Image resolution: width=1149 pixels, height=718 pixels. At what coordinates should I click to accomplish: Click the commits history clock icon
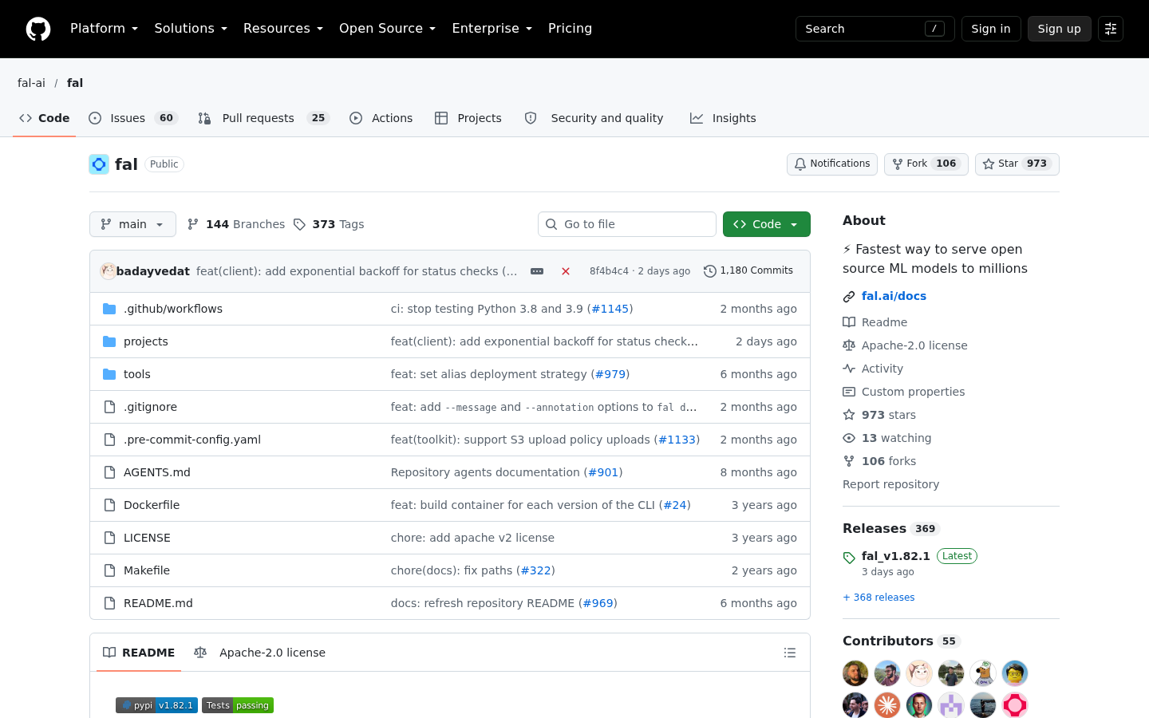point(710,271)
